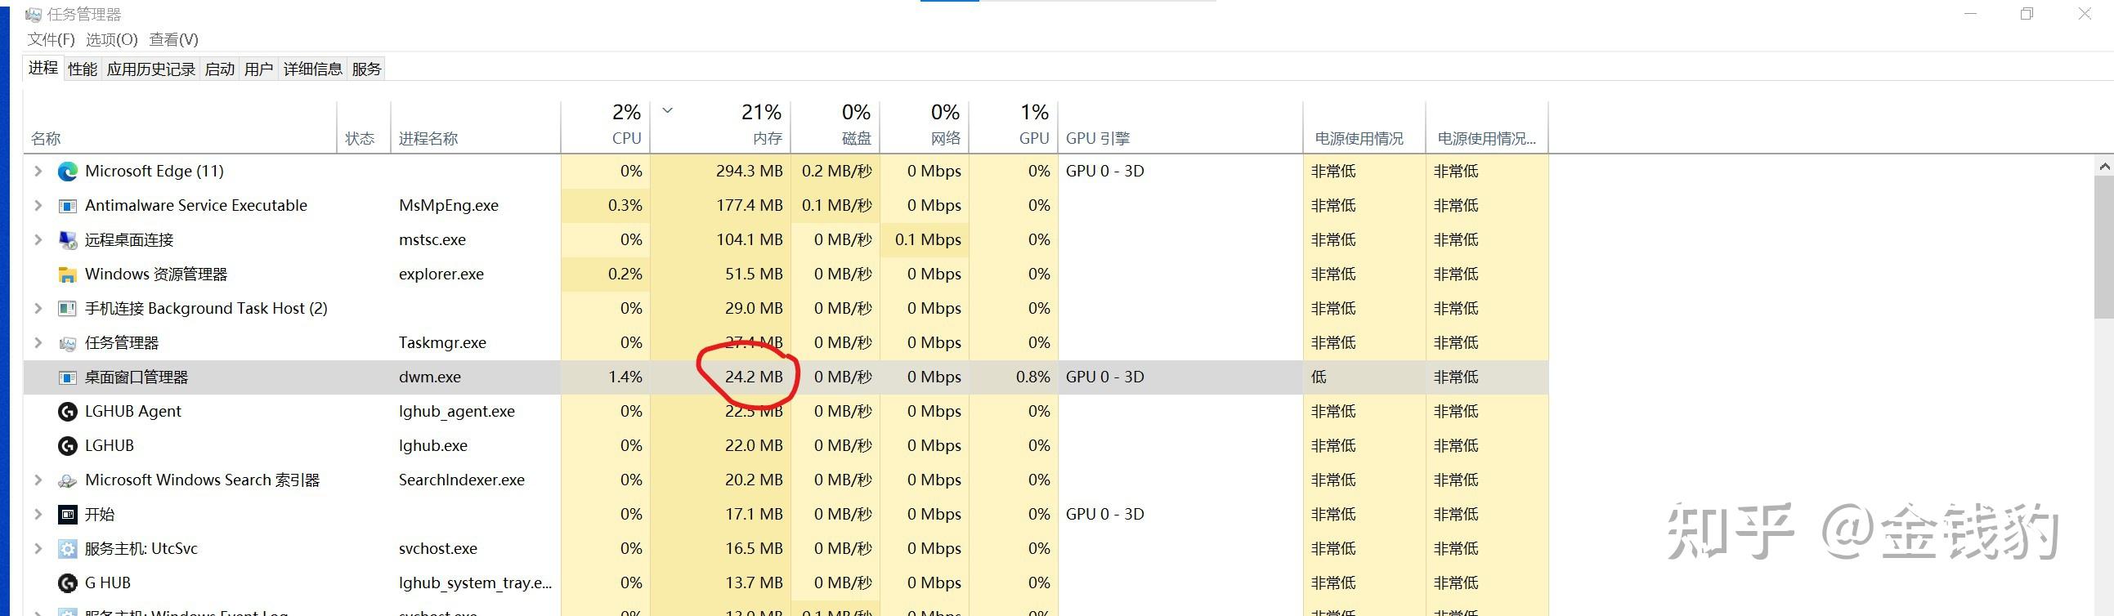The width and height of the screenshot is (2114, 616).
Task: Click the 294.3 MB memory value
Action: [750, 172]
